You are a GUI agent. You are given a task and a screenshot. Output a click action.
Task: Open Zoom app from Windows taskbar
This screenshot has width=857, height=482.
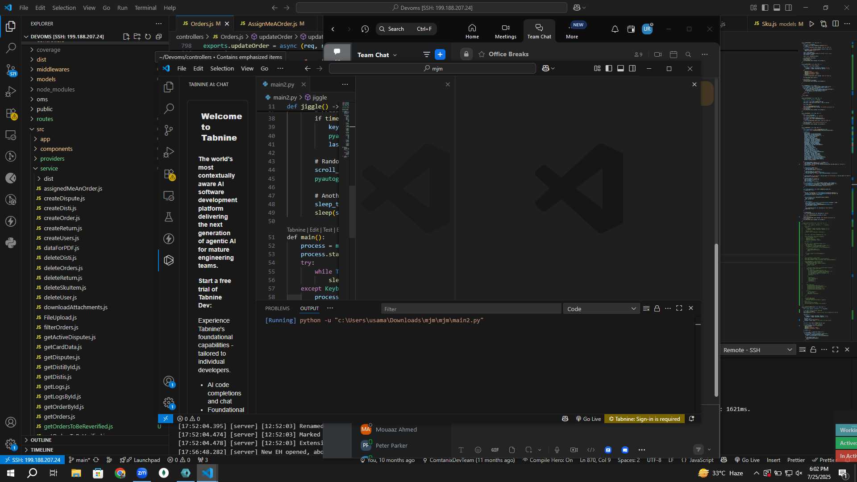pyautogui.click(x=142, y=473)
